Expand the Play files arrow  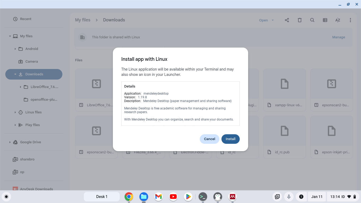click(x=15, y=125)
